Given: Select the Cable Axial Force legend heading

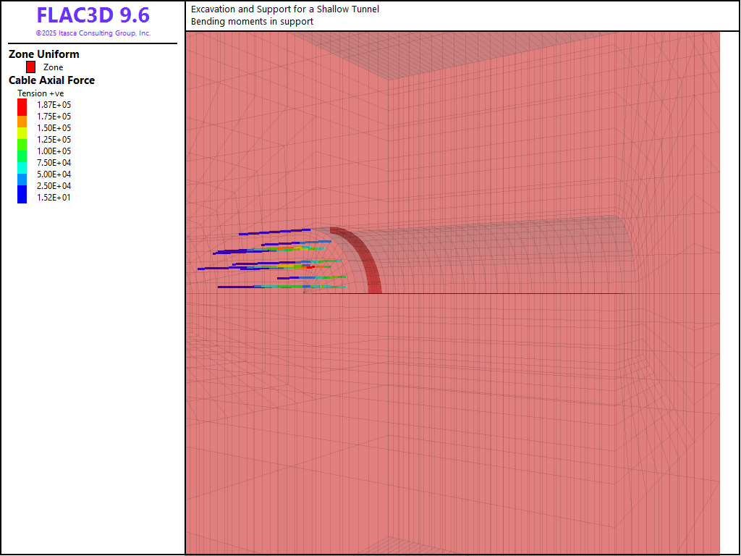Looking at the screenshot, I should click(51, 80).
